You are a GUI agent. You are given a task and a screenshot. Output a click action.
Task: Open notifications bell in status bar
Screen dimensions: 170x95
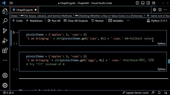pyautogui.click(x=159, y=93)
